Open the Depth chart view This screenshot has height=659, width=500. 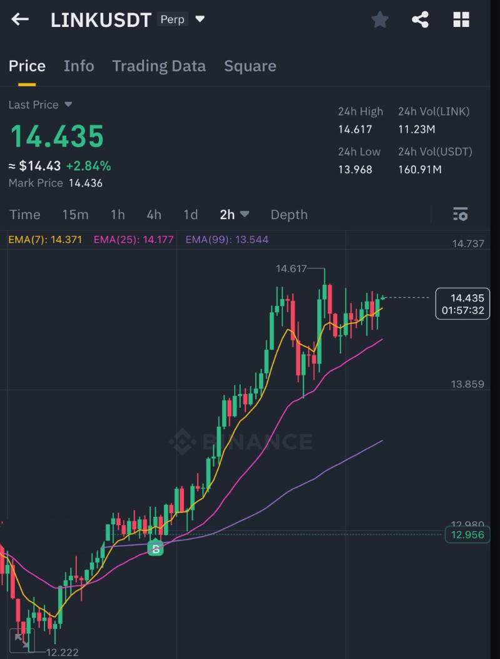pyautogui.click(x=289, y=214)
